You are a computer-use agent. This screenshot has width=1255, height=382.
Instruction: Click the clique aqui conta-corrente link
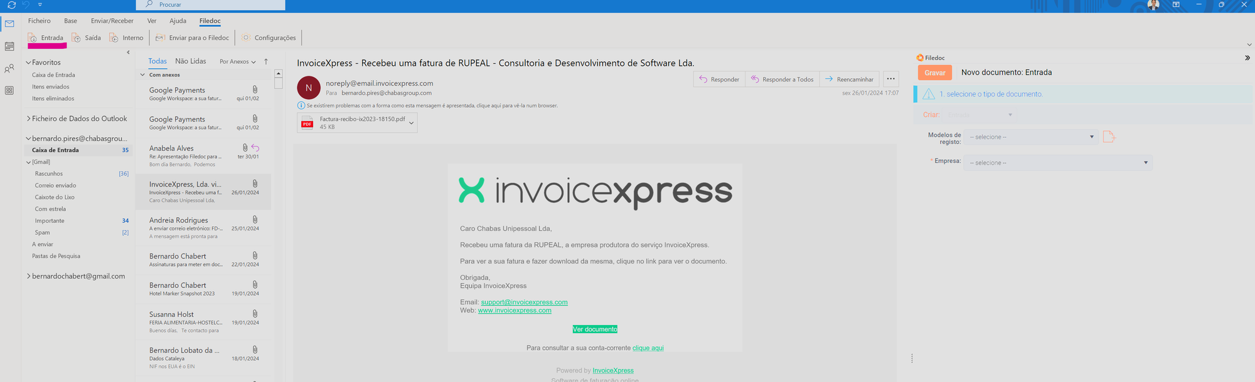pyautogui.click(x=648, y=348)
